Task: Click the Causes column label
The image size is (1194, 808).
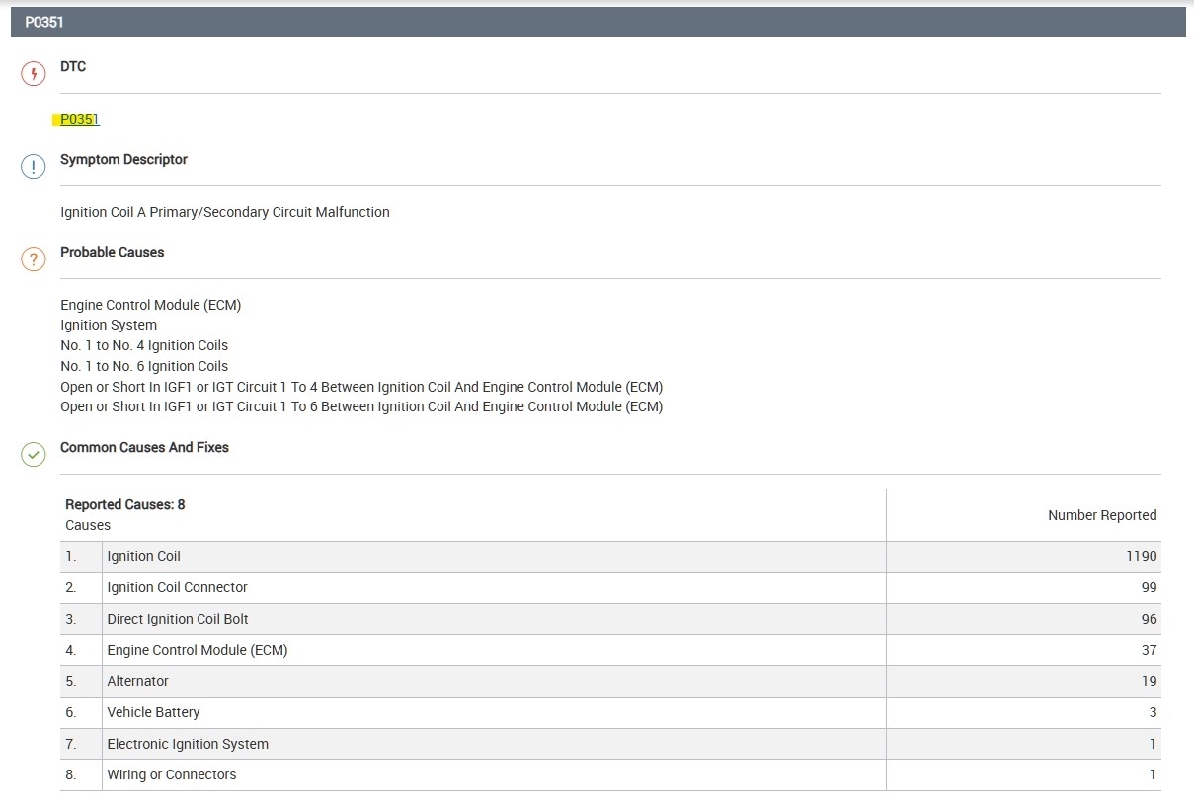Action: 88,525
